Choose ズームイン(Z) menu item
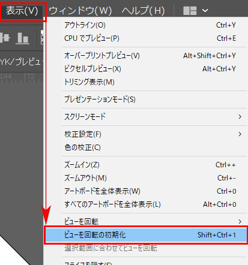 pyautogui.click(x=154, y=165)
